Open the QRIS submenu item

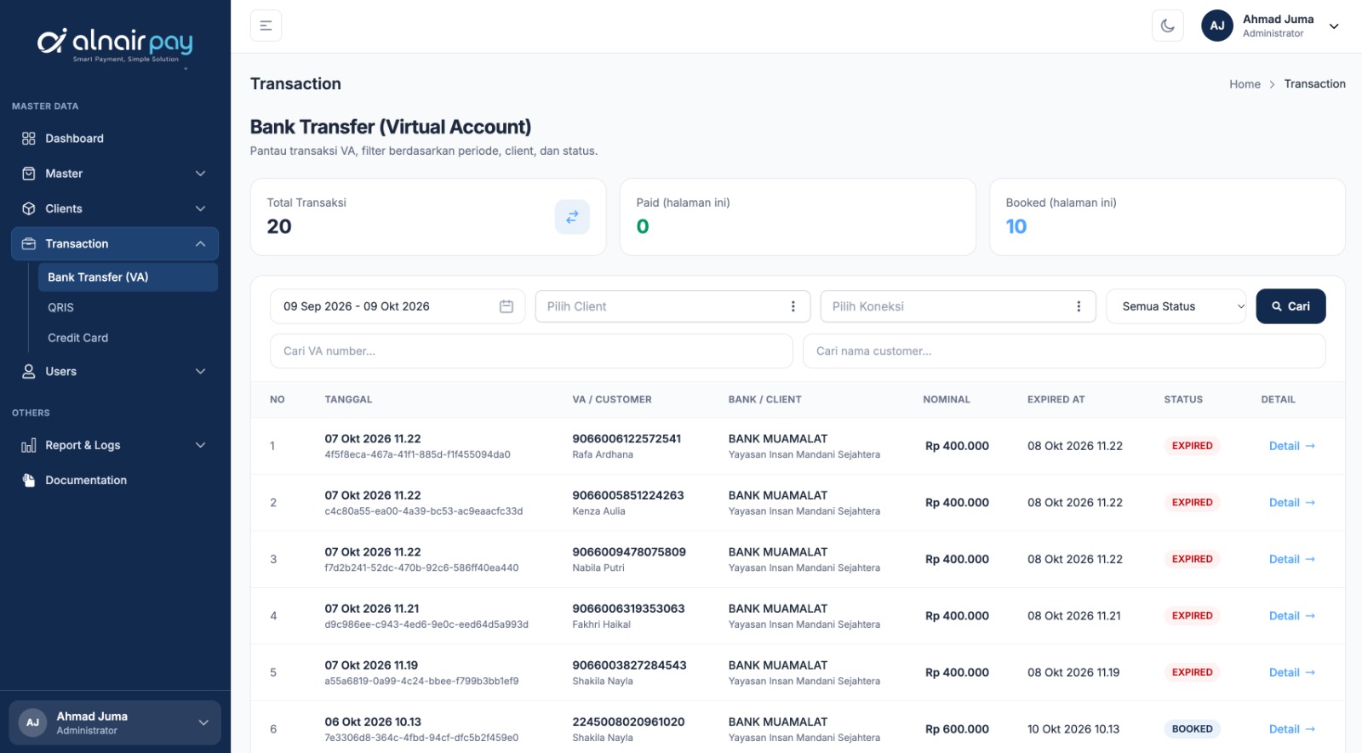[x=60, y=308]
